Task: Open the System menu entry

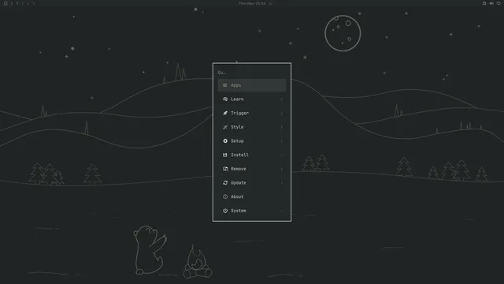Action: (x=252, y=211)
